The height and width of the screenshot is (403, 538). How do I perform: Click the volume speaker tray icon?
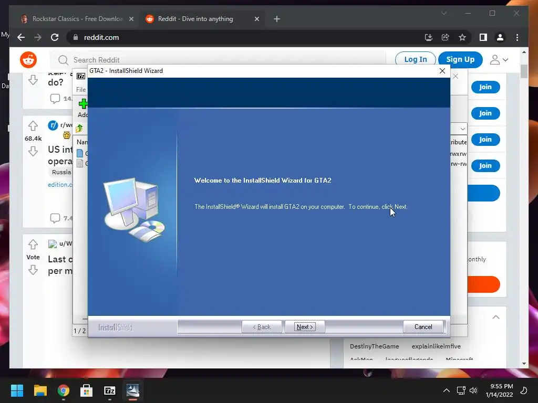[473, 390]
